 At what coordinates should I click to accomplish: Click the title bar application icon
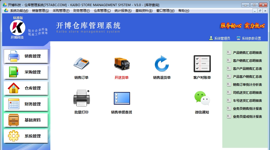(5, 5)
